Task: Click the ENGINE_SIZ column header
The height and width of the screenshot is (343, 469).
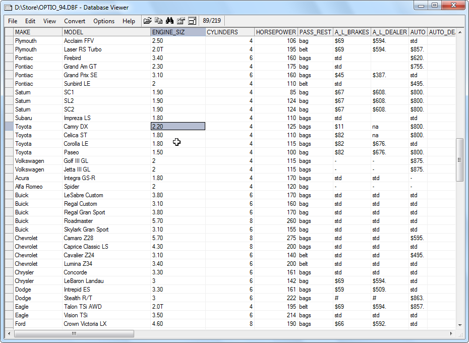Action: pyautogui.click(x=178, y=32)
